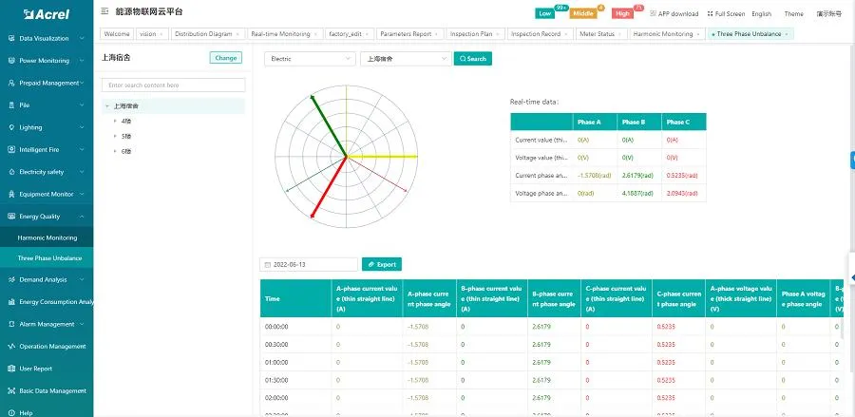Open the High alarm level badge
This screenshot has width=855, height=417.
[x=622, y=13]
